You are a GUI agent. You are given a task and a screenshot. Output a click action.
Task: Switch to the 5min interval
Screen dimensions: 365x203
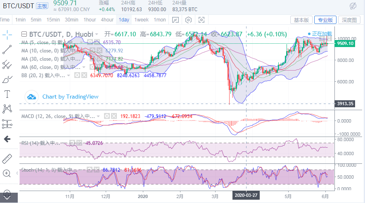coord(36,20)
